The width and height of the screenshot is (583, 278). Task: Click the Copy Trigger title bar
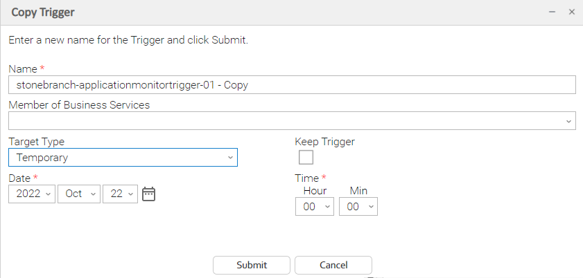pos(277,12)
